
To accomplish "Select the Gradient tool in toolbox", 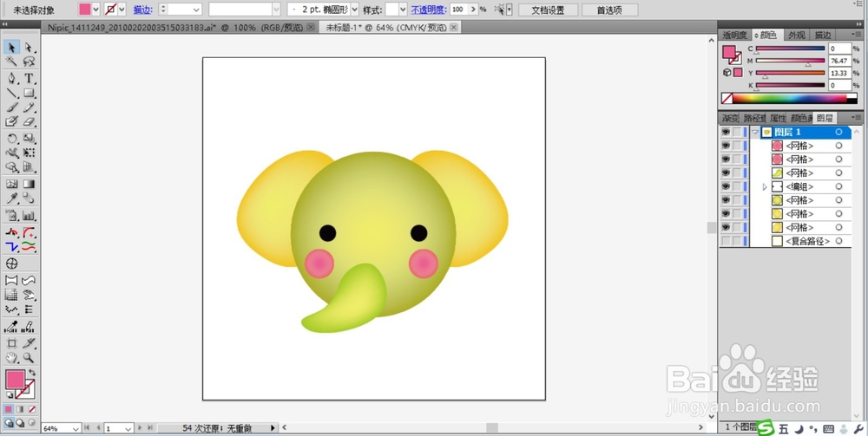I will tap(29, 184).
